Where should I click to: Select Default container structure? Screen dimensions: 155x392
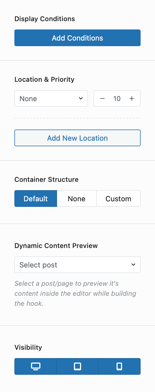point(36,199)
